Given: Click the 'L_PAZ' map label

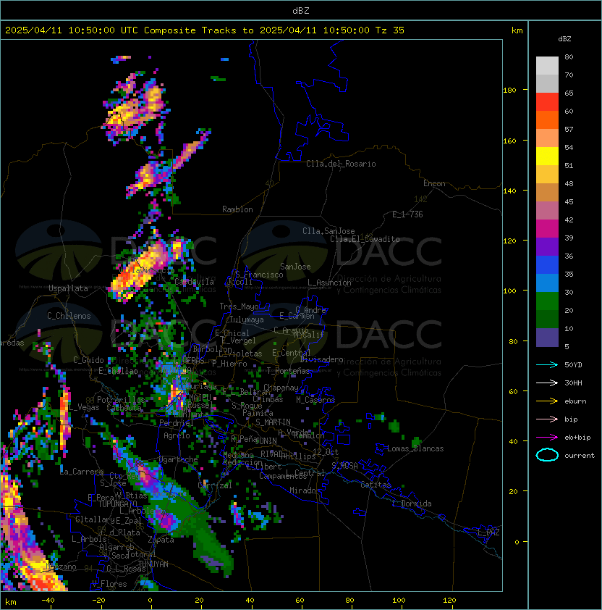Looking at the screenshot, I should point(488,532).
